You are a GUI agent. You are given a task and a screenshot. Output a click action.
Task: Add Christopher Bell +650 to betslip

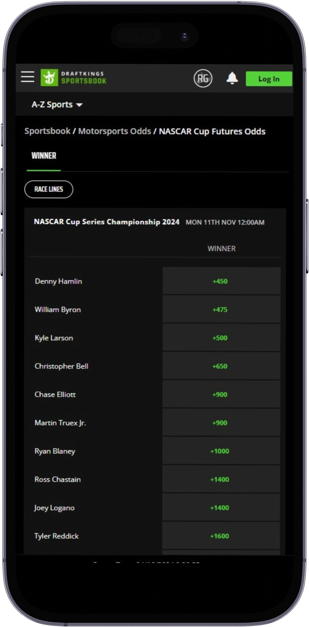tap(221, 366)
